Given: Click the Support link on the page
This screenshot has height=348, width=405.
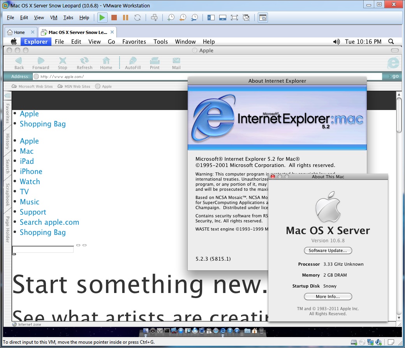Looking at the screenshot, I should 33,212.
